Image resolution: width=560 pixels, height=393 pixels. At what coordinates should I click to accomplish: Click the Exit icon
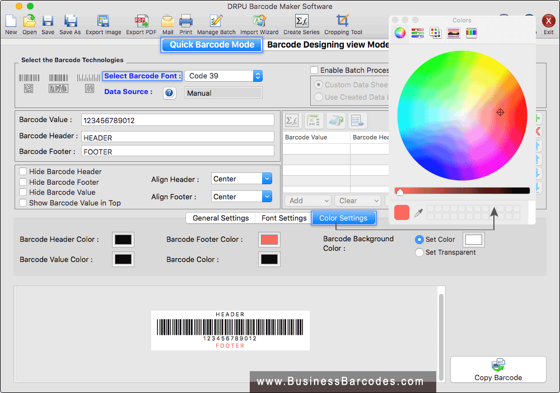coord(549,21)
